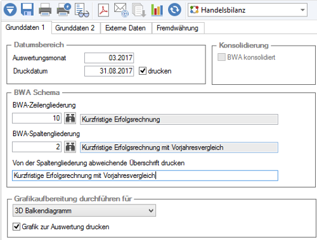Toggle Grafik zur Auswertung drucken checkbox
The image size is (317, 240).
16,227
